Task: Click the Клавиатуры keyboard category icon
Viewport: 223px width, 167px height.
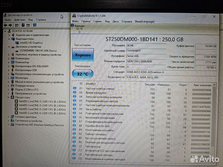Action: [13, 58]
